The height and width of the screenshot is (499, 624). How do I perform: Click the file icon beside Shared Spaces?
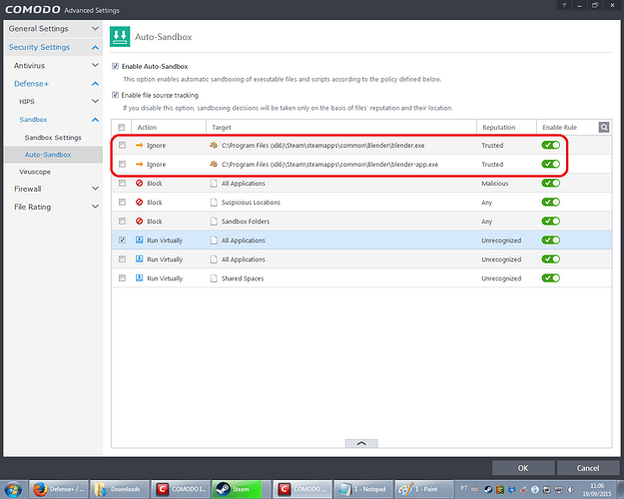[214, 278]
